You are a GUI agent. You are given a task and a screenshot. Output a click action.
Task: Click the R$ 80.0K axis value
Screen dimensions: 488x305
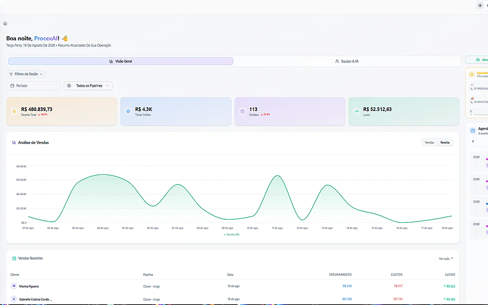(x=21, y=166)
